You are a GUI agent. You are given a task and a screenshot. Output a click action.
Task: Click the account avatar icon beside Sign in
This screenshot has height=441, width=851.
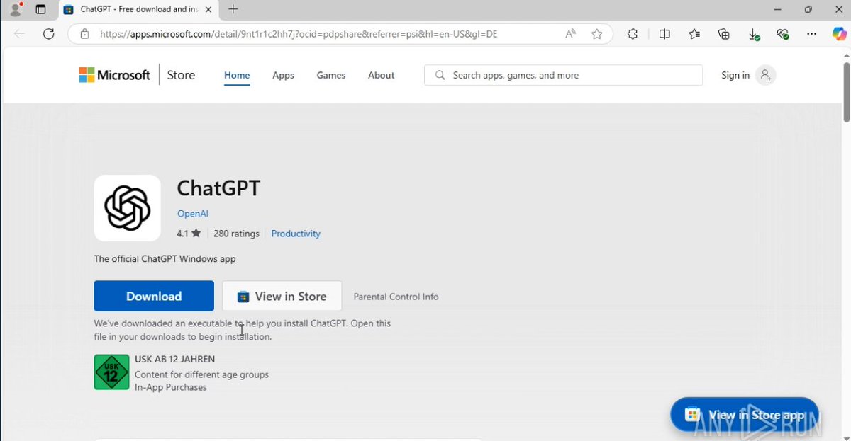point(765,75)
